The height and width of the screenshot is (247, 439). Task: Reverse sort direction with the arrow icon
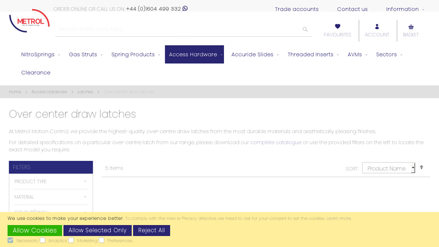pos(421,167)
